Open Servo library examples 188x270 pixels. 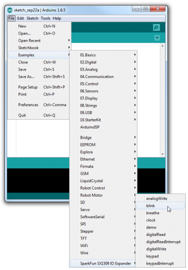click(103, 210)
